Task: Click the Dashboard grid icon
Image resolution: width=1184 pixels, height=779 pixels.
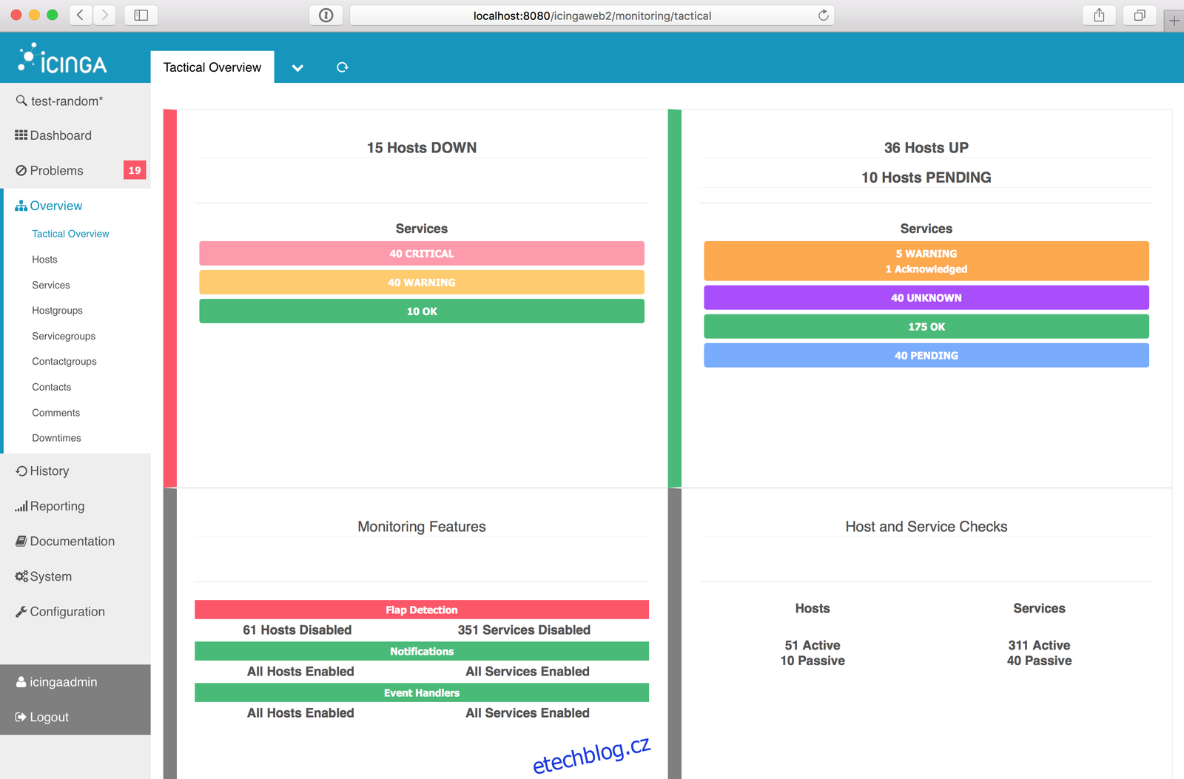Action: (x=21, y=135)
